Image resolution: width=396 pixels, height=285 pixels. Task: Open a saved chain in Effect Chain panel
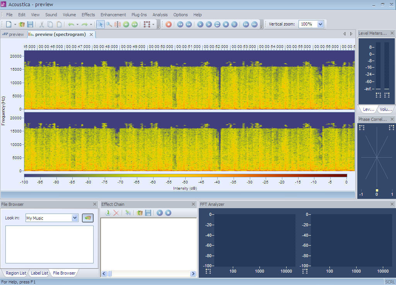[140, 213]
